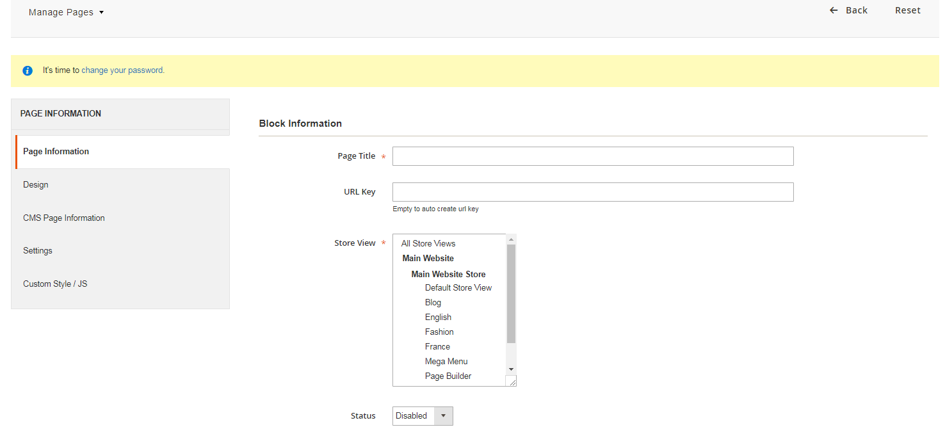Image resolution: width=945 pixels, height=434 pixels.
Task: Click Store View scrollbar down arrow
Action: pos(511,369)
